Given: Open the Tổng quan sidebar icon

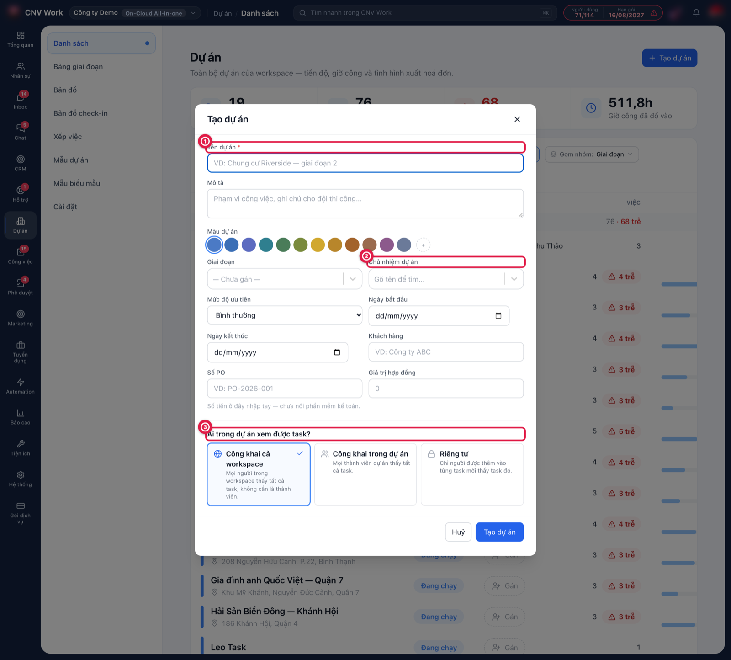Looking at the screenshot, I should [x=21, y=39].
